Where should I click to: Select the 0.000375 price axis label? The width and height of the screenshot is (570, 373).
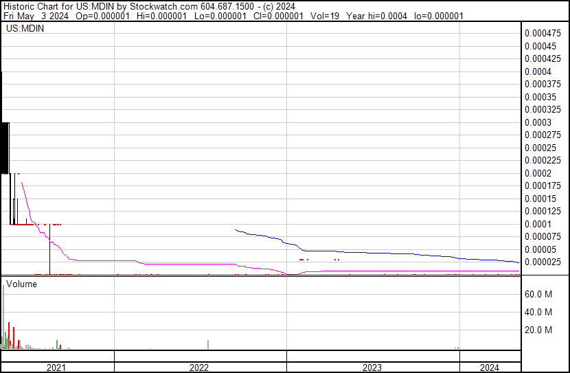(x=543, y=84)
